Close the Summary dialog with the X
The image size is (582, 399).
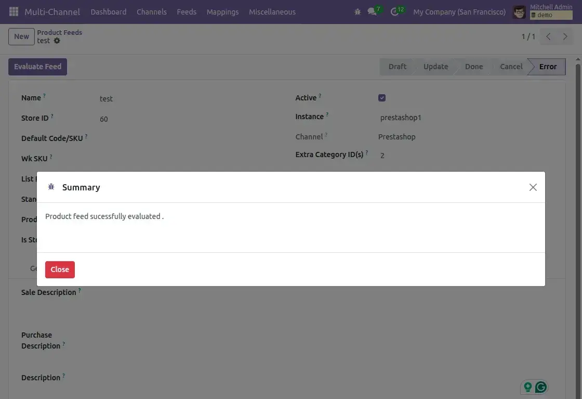(533, 187)
